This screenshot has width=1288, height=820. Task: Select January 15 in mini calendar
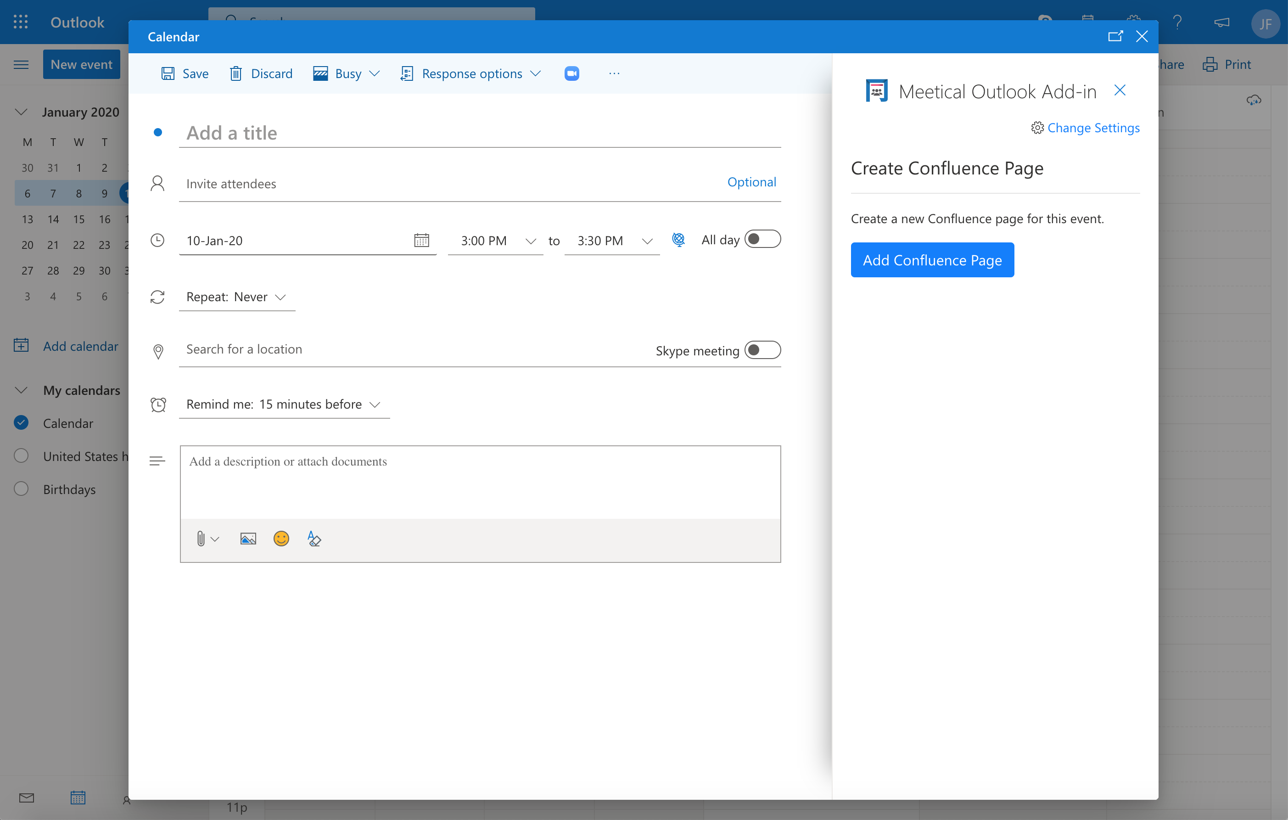tap(78, 219)
